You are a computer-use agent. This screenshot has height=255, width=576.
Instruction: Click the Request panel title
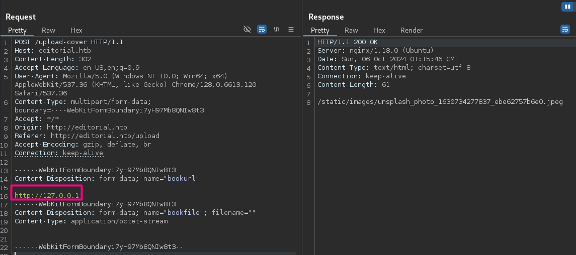(x=21, y=17)
